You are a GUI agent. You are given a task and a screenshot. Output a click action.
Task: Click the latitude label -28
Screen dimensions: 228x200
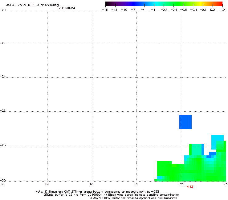[3, 145]
